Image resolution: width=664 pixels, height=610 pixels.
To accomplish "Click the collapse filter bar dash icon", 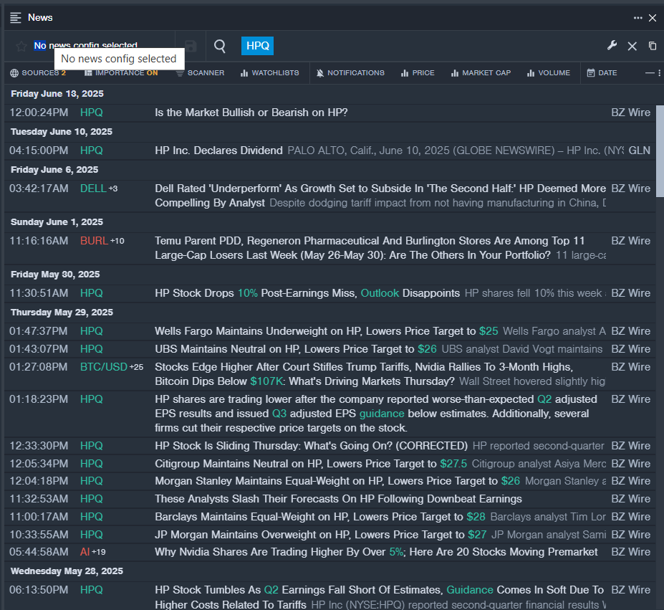I will click(x=650, y=73).
